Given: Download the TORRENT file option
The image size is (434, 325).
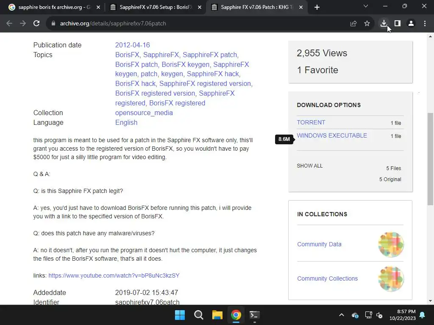Looking at the screenshot, I should 311,122.
